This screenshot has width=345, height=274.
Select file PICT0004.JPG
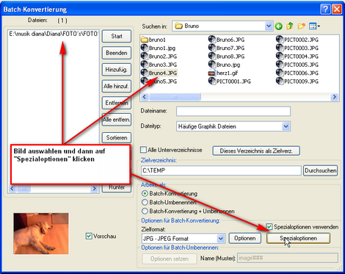[297, 56]
